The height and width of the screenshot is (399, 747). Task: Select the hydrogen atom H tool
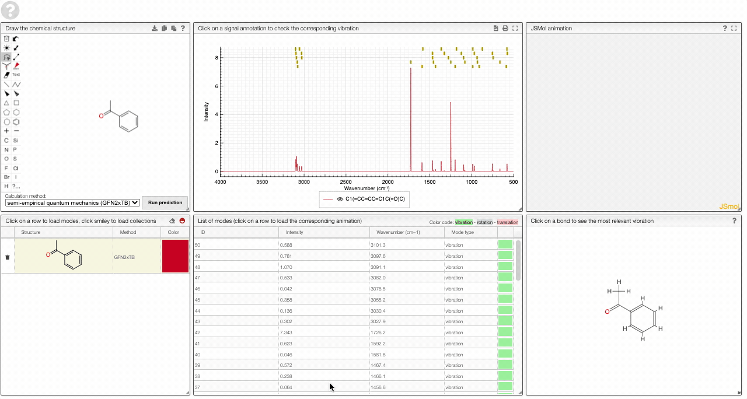[x=6, y=186]
